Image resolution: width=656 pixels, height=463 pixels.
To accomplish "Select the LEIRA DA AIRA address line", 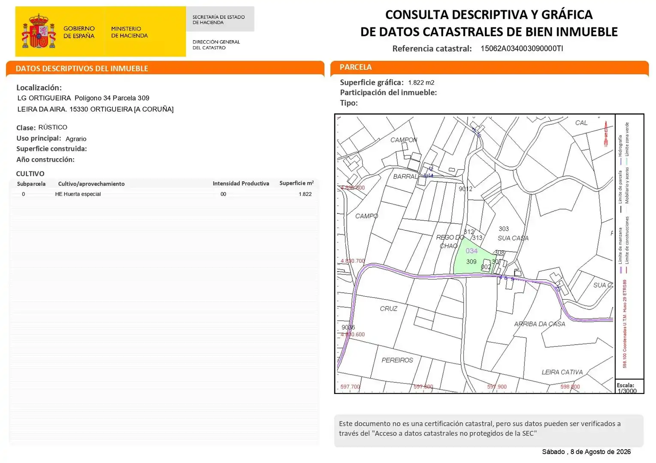I will (x=95, y=109).
